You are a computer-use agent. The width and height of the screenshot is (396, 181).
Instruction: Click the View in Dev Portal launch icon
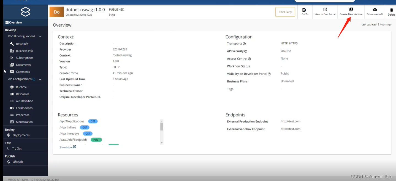coord(325,10)
